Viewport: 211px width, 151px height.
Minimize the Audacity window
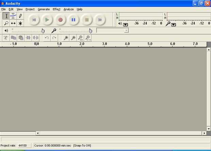click(x=195, y=3)
